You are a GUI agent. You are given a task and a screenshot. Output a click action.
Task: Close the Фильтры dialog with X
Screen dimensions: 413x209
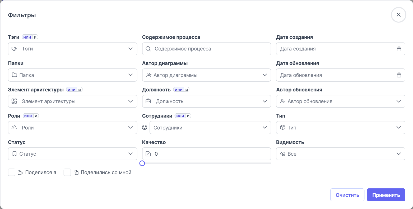click(x=398, y=15)
